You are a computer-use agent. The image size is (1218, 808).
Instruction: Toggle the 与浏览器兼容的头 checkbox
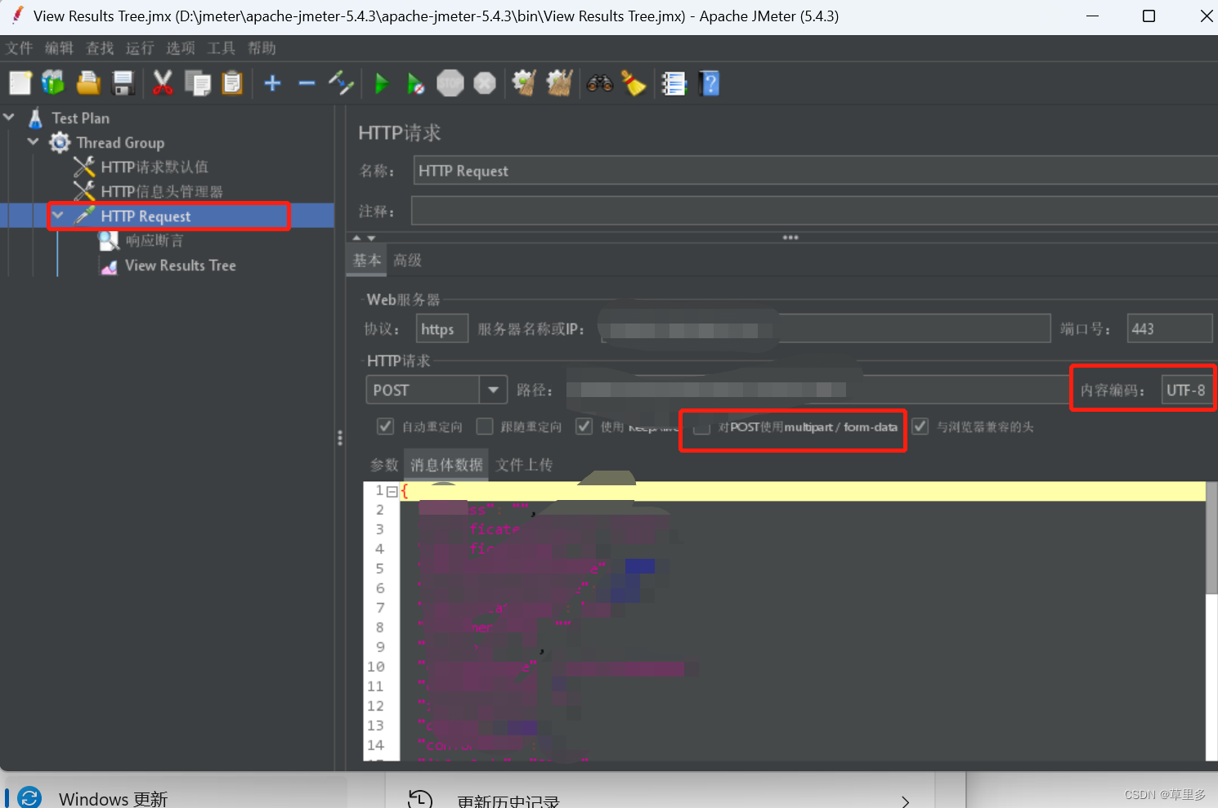[x=920, y=426]
